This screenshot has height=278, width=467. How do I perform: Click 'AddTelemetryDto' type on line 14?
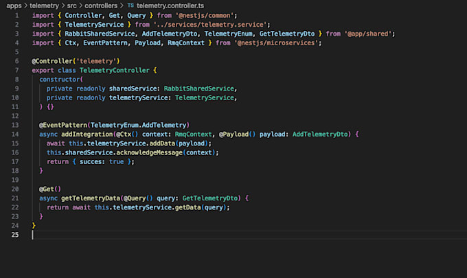point(320,135)
